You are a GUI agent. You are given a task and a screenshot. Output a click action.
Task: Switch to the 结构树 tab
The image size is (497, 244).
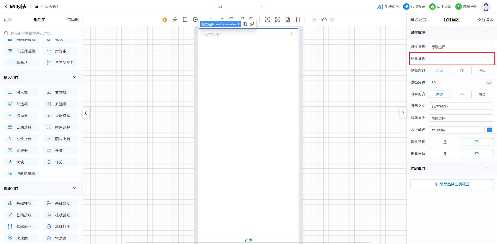click(x=73, y=20)
